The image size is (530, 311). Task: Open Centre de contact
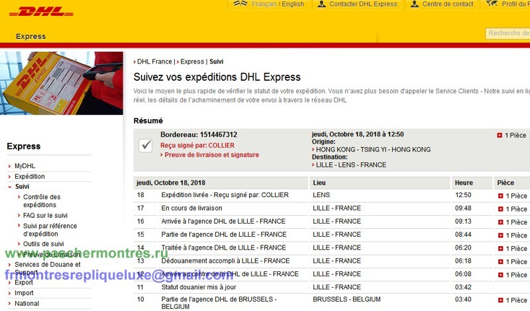[448, 4]
